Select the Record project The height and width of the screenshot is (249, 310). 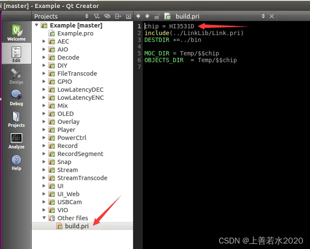click(68, 146)
